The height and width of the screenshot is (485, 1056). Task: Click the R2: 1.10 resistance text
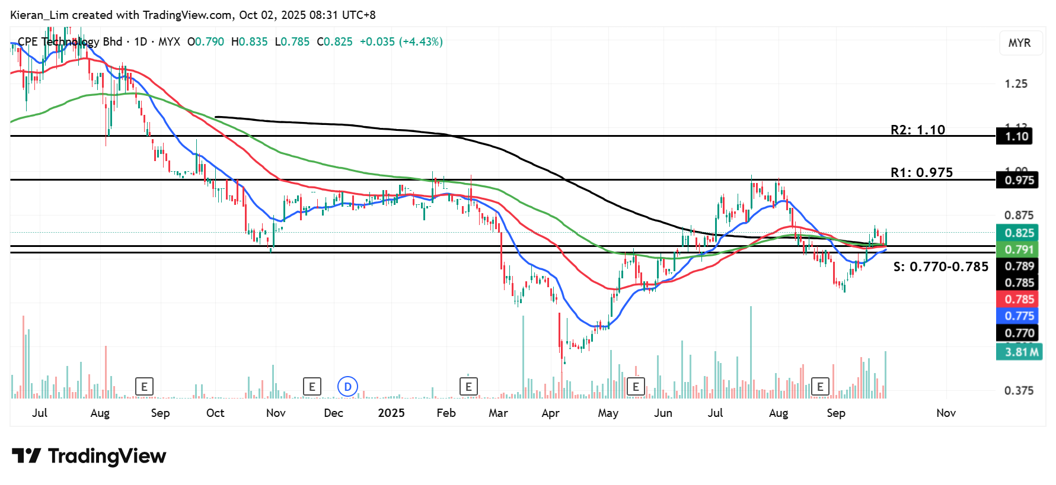point(917,130)
